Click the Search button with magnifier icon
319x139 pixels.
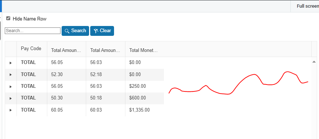[75, 31]
